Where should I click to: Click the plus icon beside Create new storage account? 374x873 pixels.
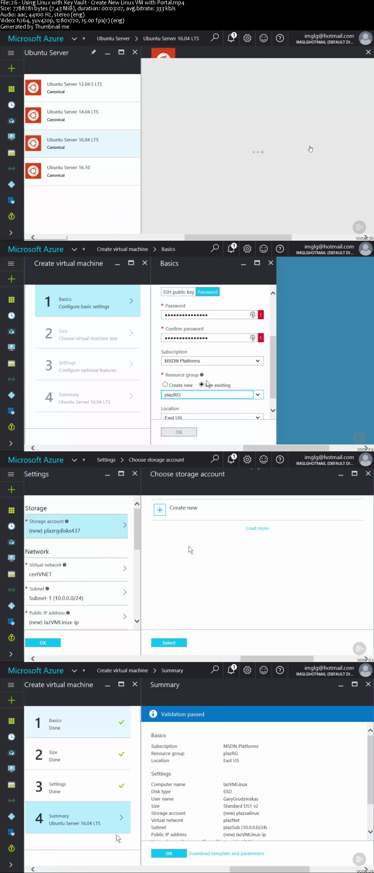point(160,509)
